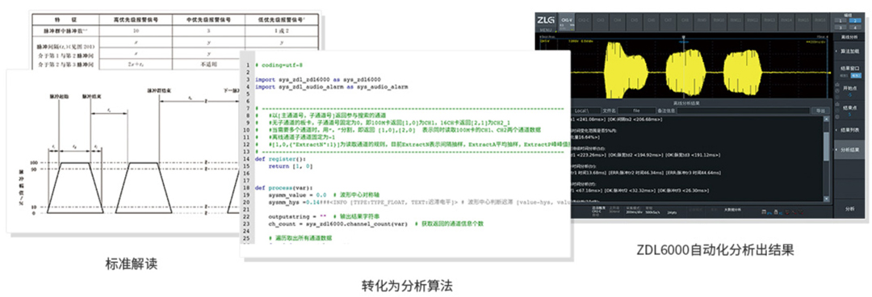872x297 pixels.
Task: Open the 结果列表 side menu item
Action: 849,130
